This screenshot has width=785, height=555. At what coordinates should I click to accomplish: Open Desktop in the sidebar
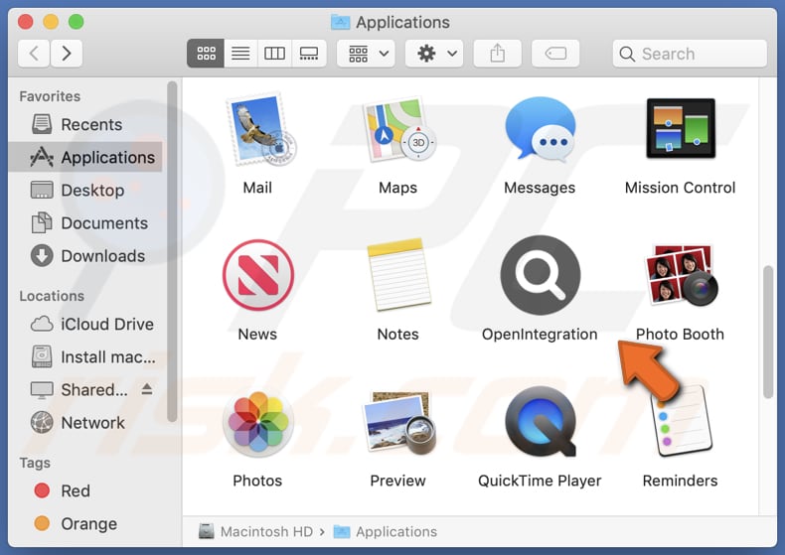(x=85, y=190)
